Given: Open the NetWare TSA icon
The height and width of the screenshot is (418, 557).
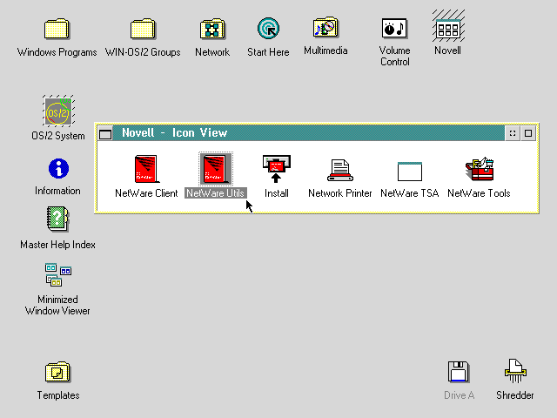Looking at the screenshot, I should 409,170.
